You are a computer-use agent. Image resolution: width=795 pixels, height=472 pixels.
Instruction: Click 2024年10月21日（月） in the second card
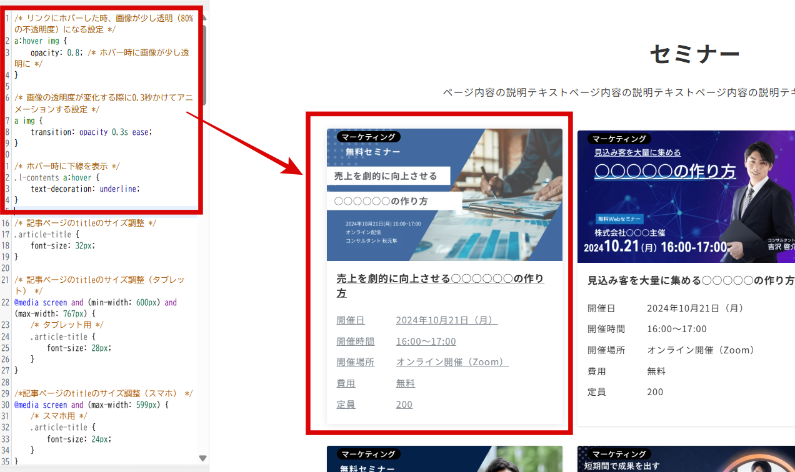pyautogui.click(x=696, y=308)
